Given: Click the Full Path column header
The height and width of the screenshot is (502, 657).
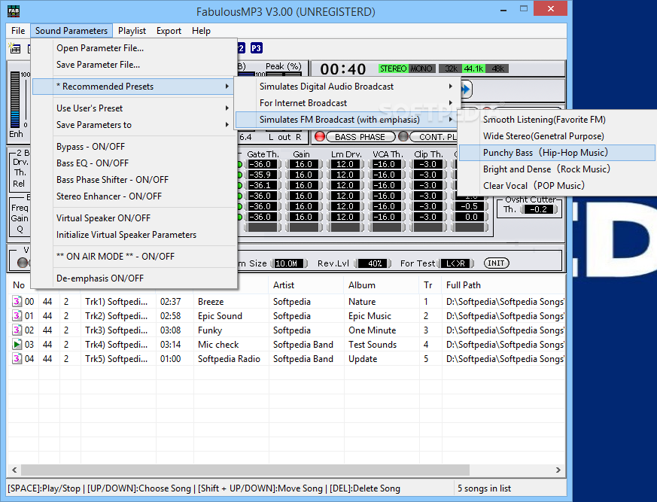Looking at the screenshot, I should 503,285.
